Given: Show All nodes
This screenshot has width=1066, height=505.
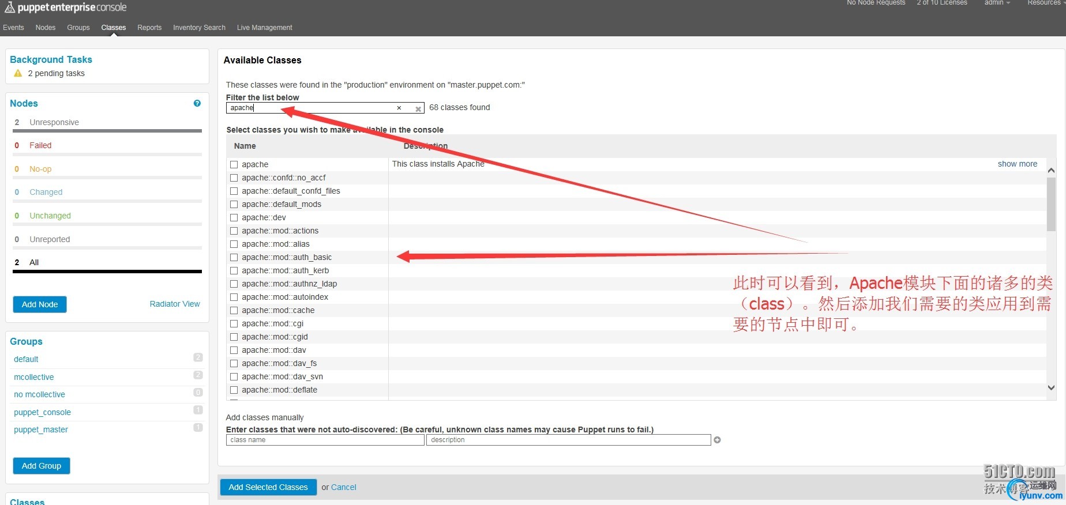Looking at the screenshot, I should pyautogui.click(x=34, y=262).
